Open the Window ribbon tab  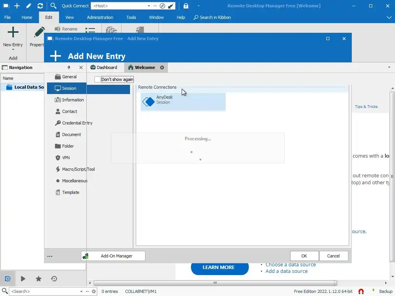click(x=156, y=17)
